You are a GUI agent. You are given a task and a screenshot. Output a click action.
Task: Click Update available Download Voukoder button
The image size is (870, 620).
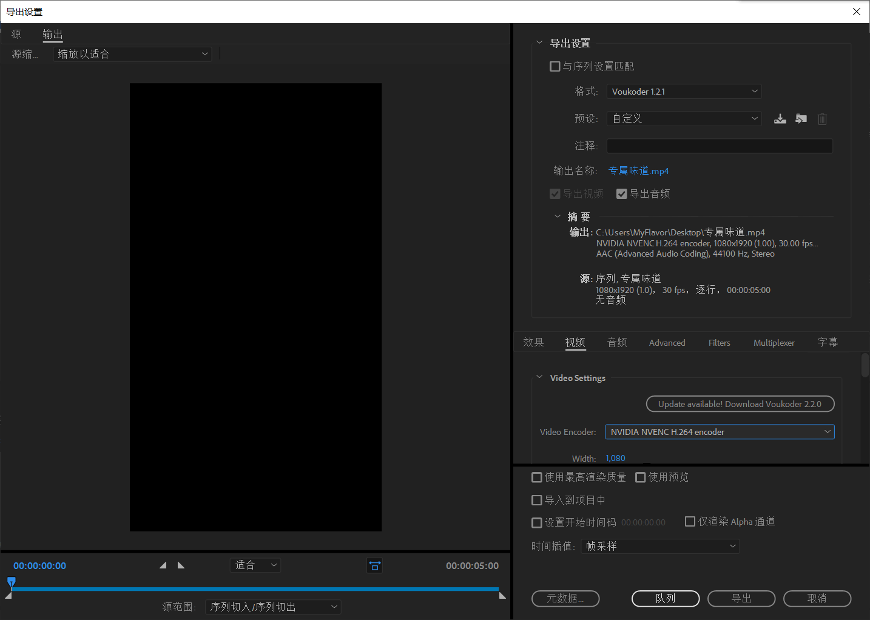pyautogui.click(x=740, y=404)
